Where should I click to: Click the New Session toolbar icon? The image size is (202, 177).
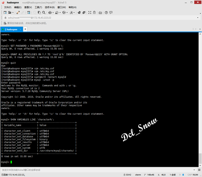click(x=5, y=13)
